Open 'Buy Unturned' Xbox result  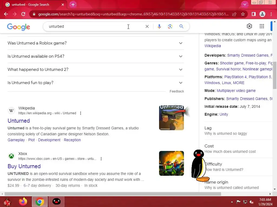tap(24, 166)
